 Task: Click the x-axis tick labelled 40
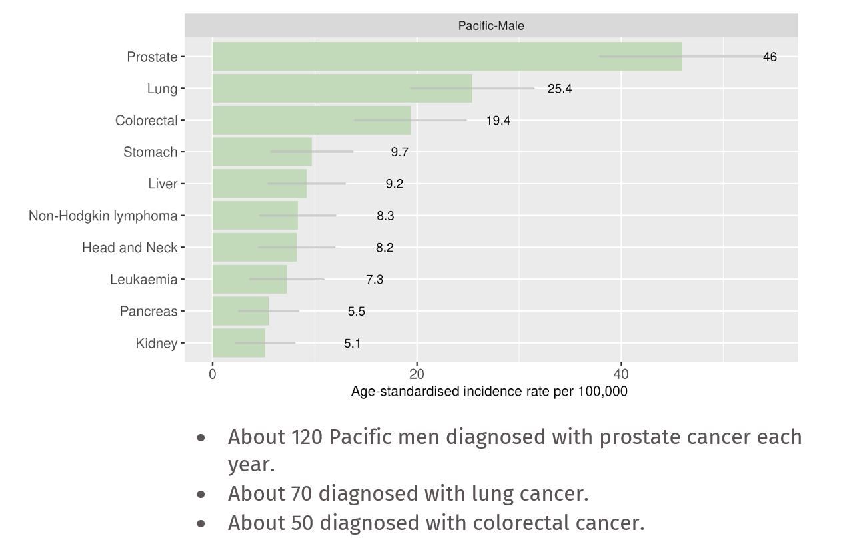[621, 374]
